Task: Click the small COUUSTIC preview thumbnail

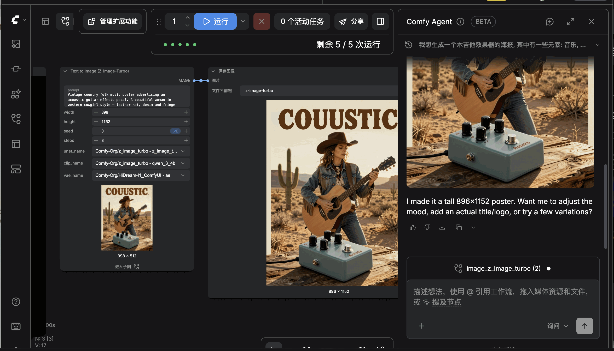Action: pyautogui.click(x=127, y=218)
